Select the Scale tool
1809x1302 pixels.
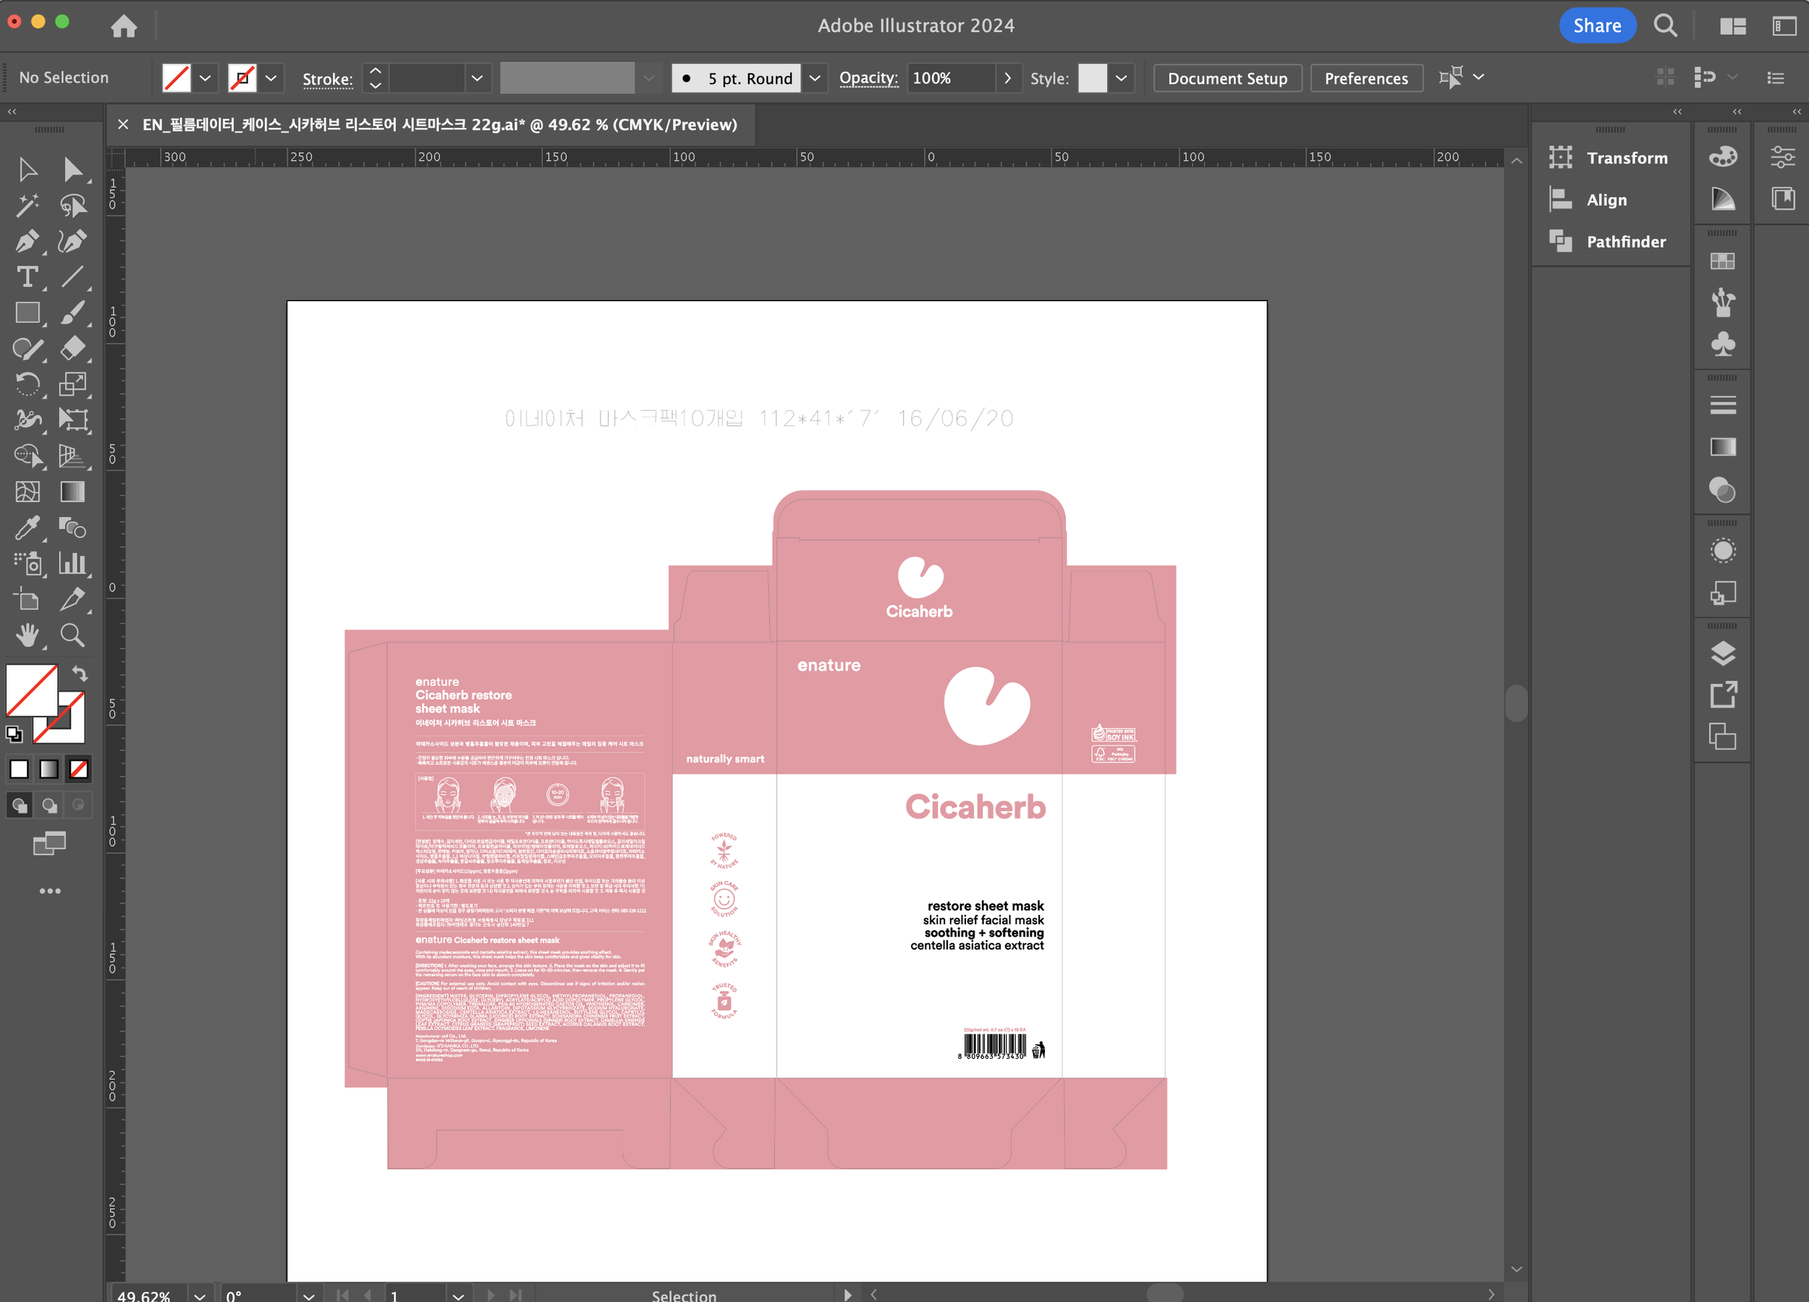point(72,384)
